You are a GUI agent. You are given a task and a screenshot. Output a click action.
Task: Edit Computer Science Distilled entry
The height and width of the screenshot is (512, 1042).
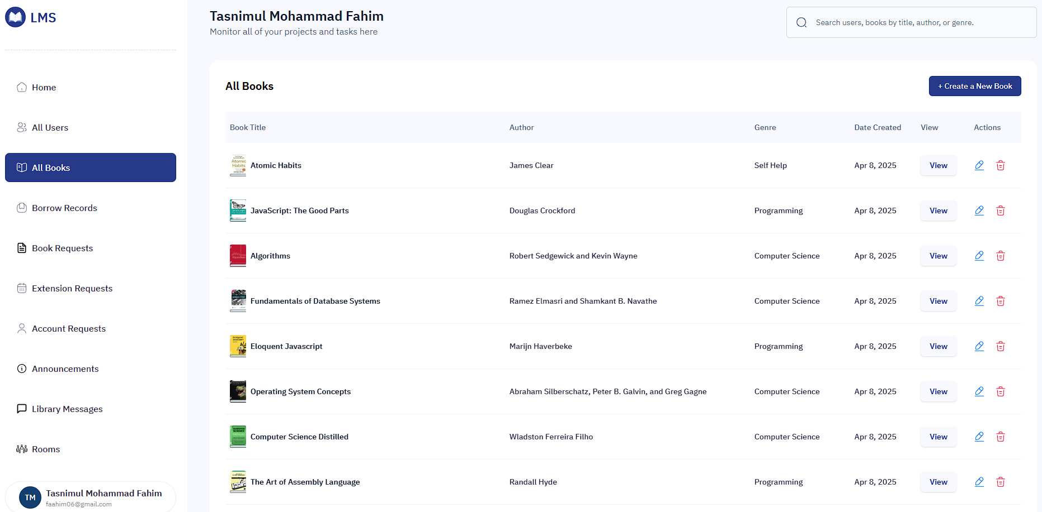979,437
